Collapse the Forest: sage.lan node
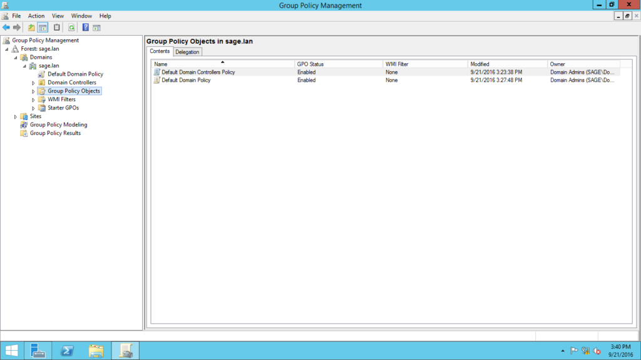 (x=6, y=49)
